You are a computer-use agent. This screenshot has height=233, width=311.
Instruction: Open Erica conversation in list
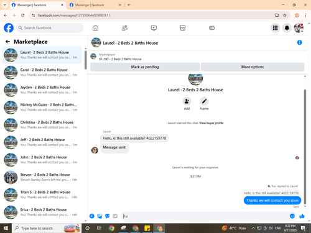[42, 212]
